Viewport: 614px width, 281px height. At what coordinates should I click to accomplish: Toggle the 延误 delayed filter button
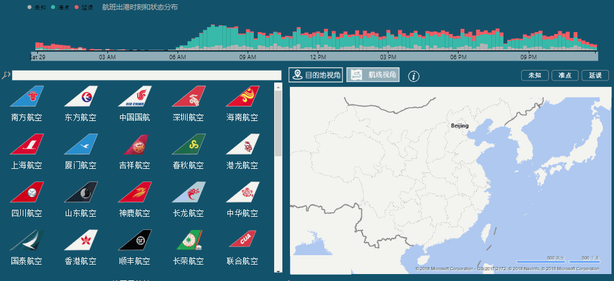click(x=594, y=76)
